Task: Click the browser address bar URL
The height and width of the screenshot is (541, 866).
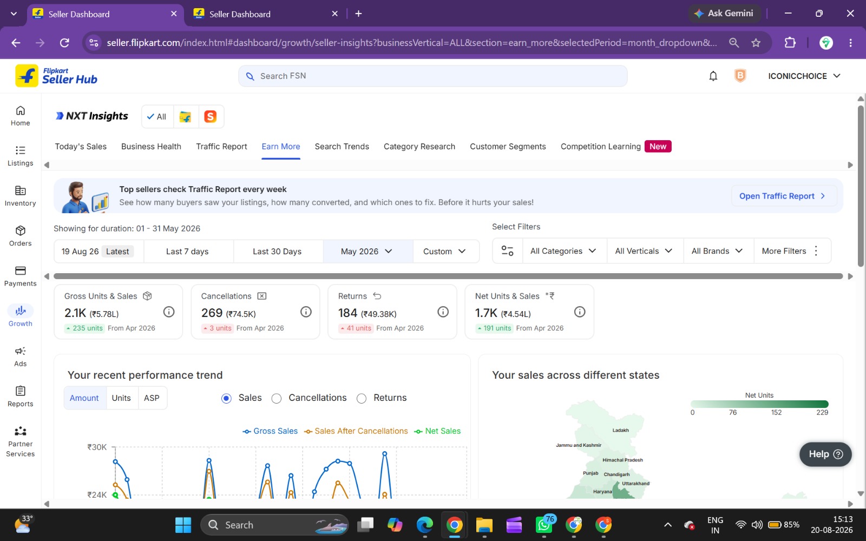Action: pos(412,43)
